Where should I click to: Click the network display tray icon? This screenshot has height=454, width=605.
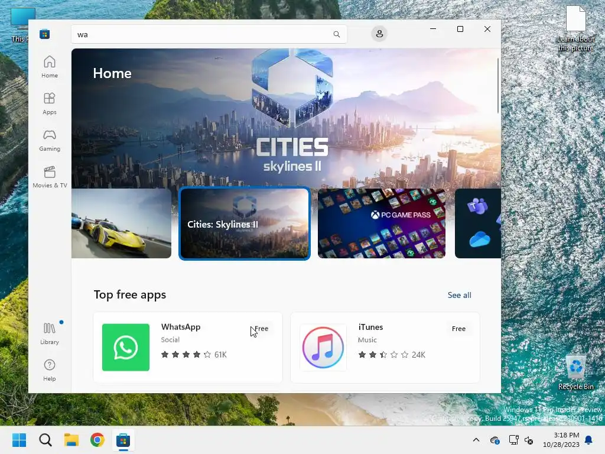click(x=513, y=440)
